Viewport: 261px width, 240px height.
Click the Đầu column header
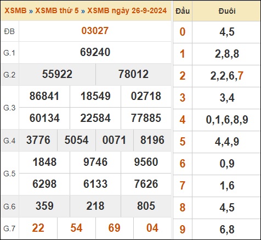[183, 11]
